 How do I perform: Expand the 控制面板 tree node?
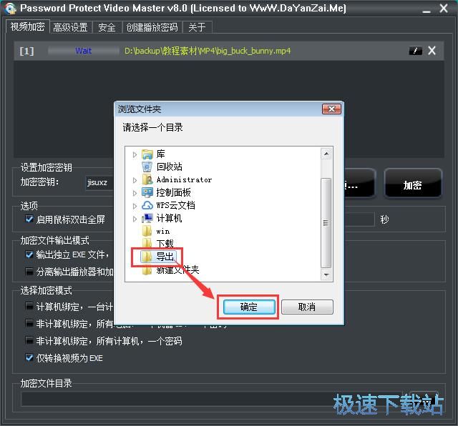(135, 193)
